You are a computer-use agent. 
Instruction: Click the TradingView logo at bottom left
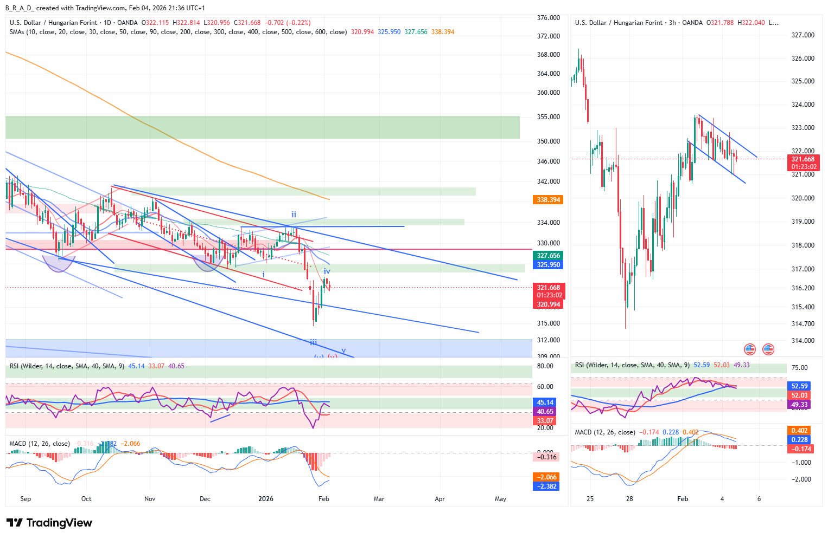coord(49,523)
